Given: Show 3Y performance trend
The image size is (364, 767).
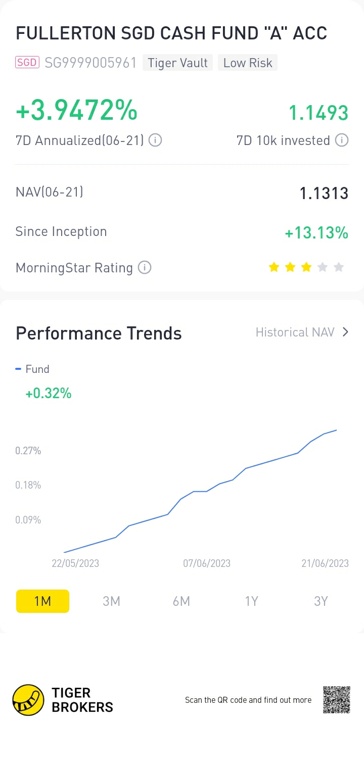Looking at the screenshot, I should pyautogui.click(x=321, y=601).
